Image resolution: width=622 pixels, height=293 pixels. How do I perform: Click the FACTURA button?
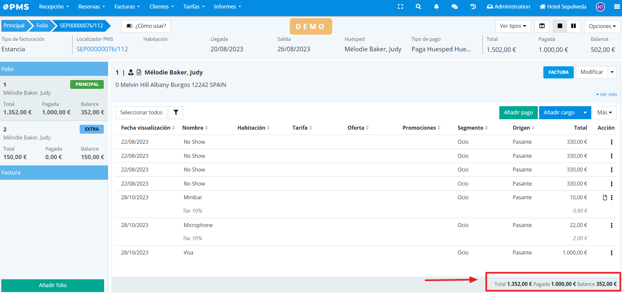[x=558, y=72]
